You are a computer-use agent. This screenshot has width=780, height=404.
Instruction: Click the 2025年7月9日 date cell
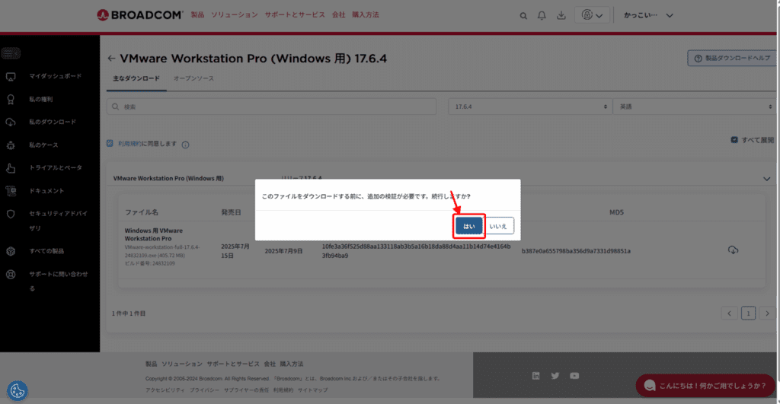click(283, 251)
